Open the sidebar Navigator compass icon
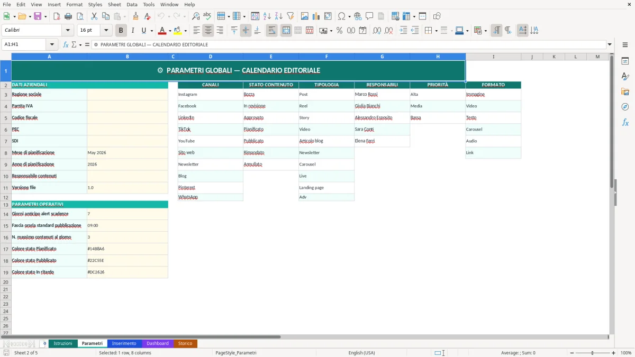635x357 pixels. 625,107
